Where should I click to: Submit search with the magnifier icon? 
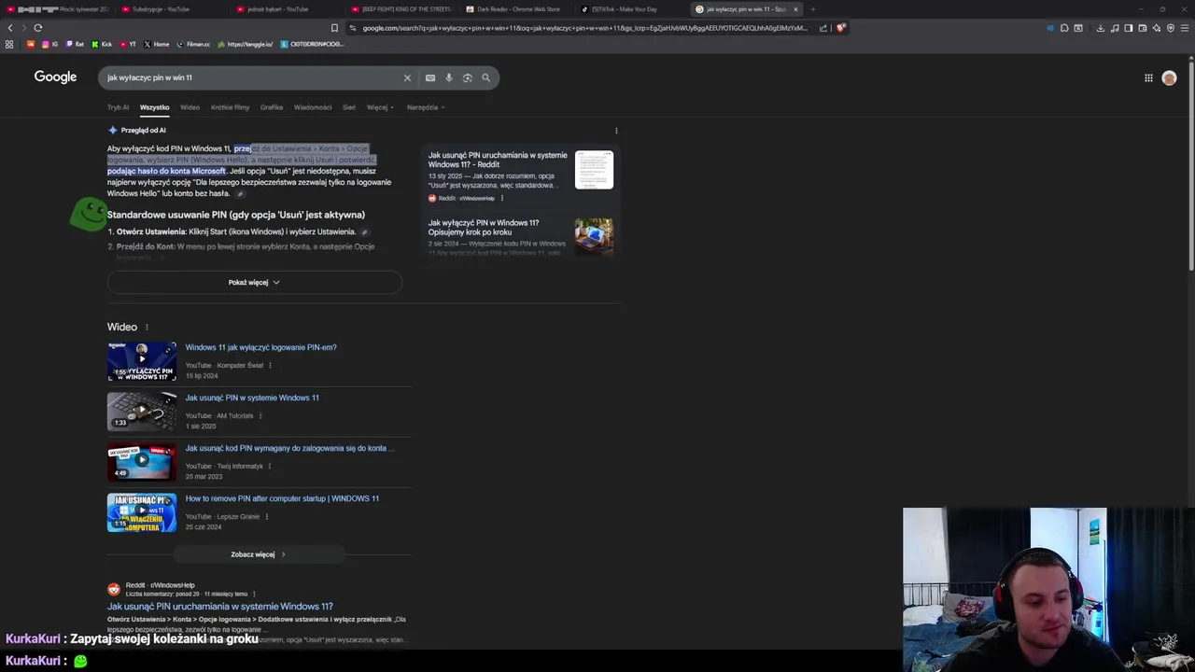[x=485, y=78]
